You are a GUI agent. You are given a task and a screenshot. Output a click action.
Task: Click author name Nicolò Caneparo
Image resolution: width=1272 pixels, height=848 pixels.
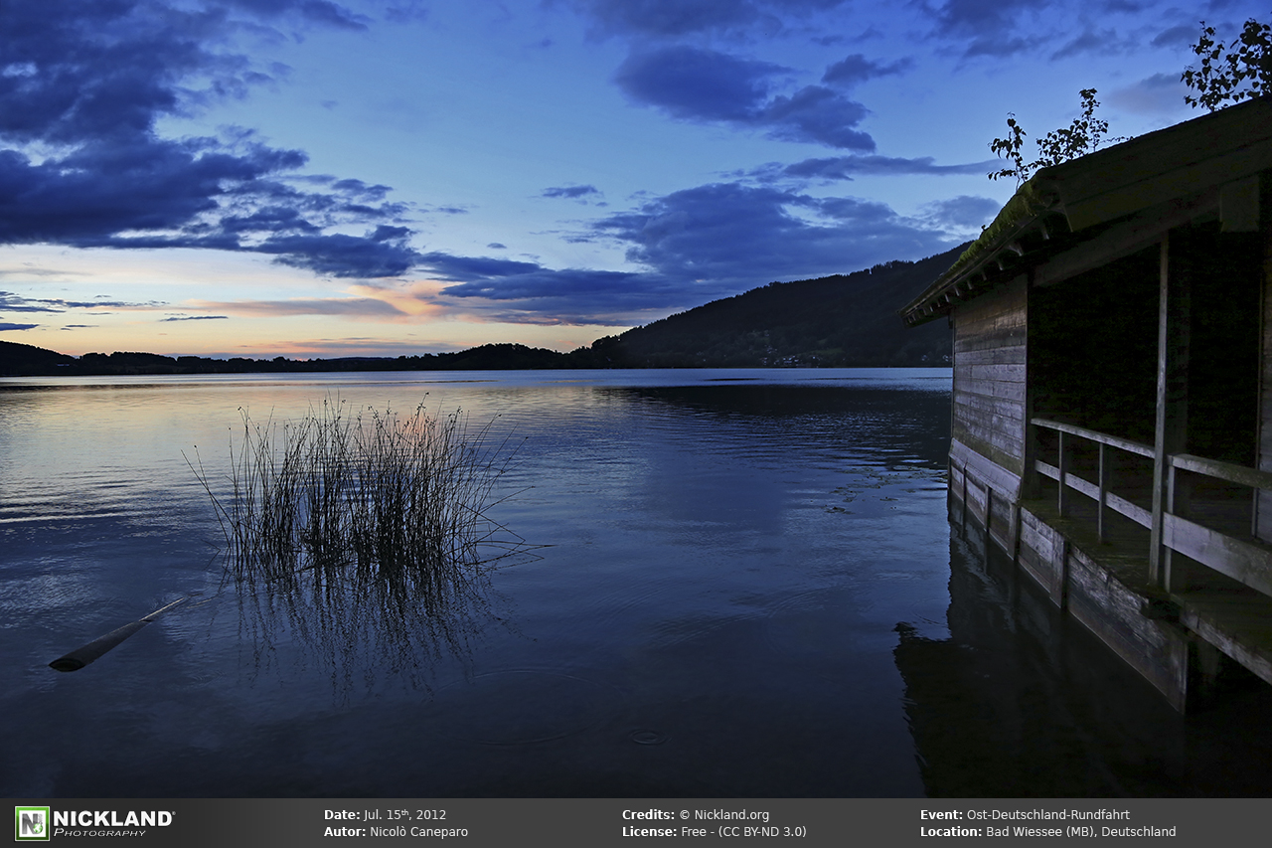418,832
